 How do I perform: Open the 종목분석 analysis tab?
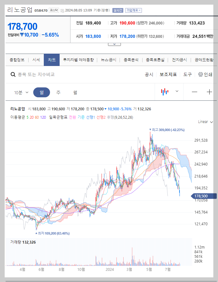tap(130, 60)
